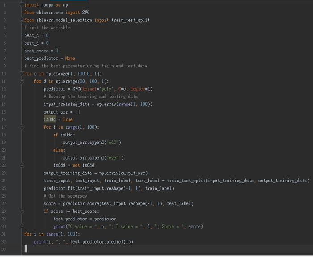
Task: Collapse the 'for i in range' loop at line 17
Action: tap(21, 127)
